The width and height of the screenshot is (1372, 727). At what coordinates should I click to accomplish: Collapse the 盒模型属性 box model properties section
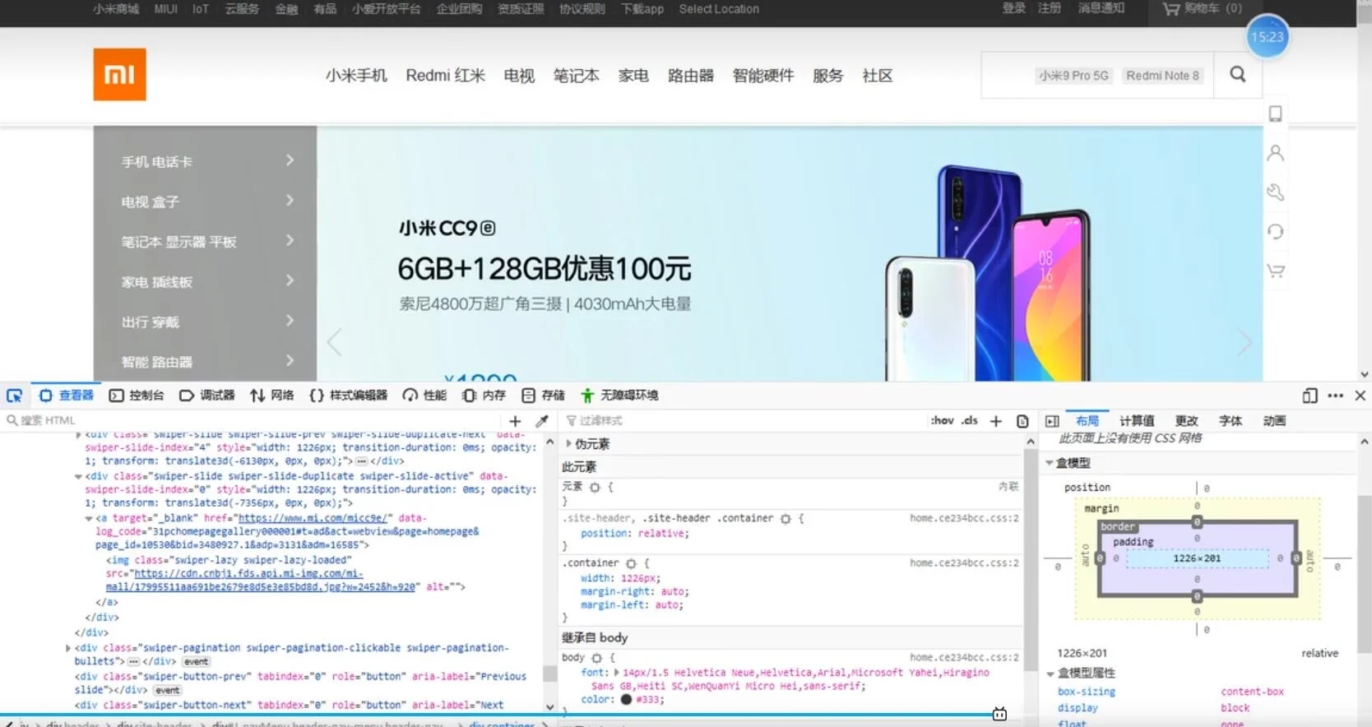pyautogui.click(x=1050, y=673)
